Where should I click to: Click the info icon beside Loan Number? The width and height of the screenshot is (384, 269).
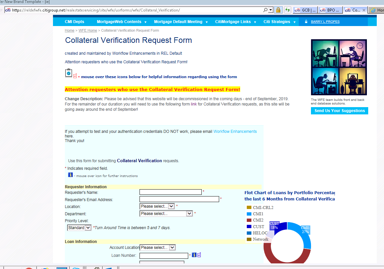[194, 255]
